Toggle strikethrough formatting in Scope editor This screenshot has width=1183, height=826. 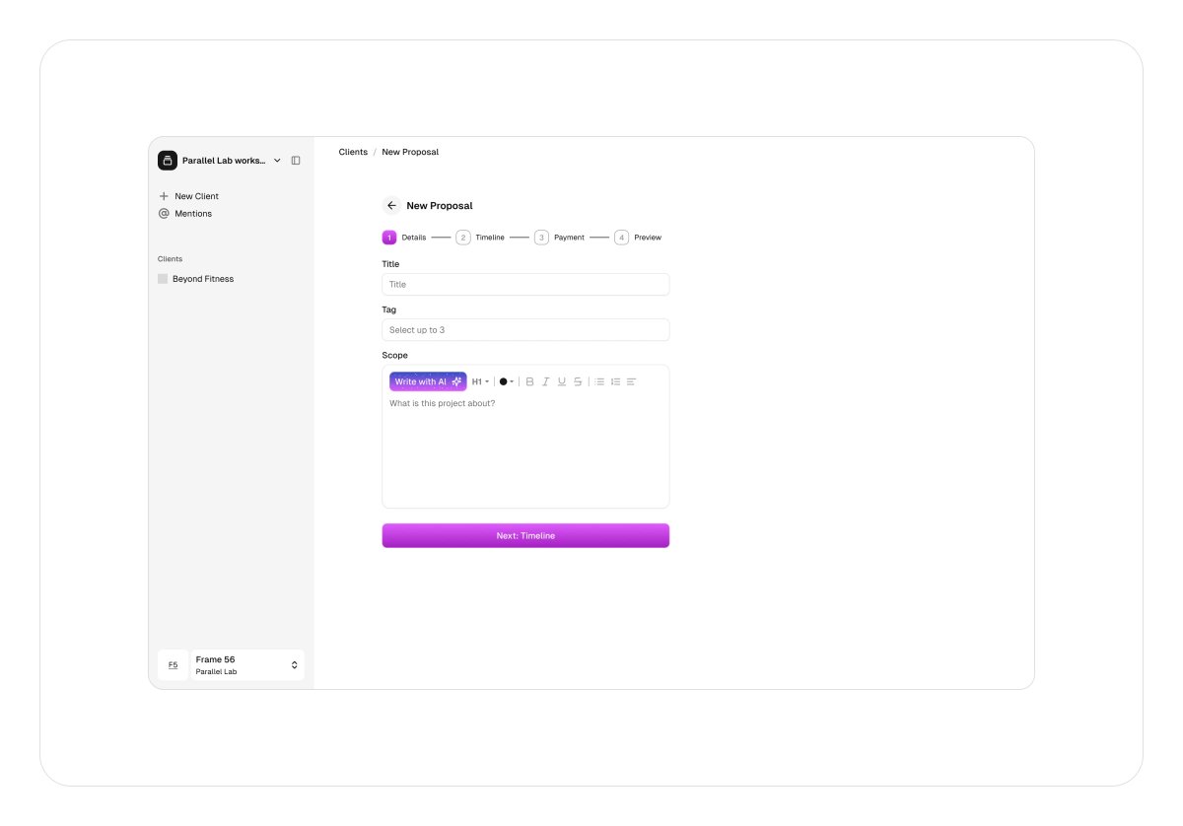[578, 381]
